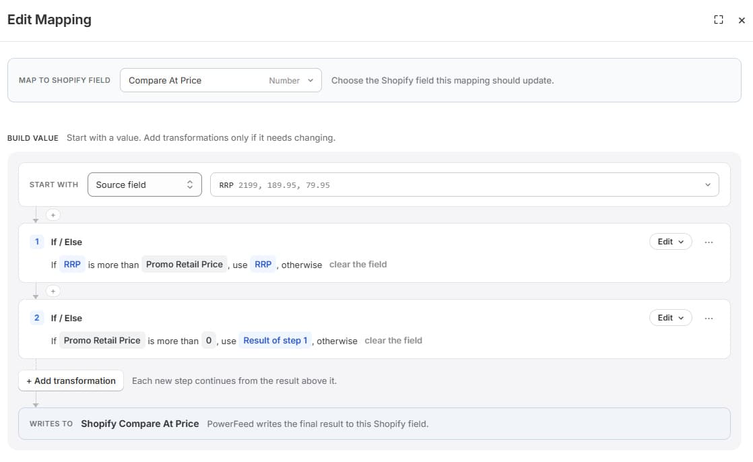Click the RRP token after 'use' in step 1
753x462 pixels.
[263, 264]
